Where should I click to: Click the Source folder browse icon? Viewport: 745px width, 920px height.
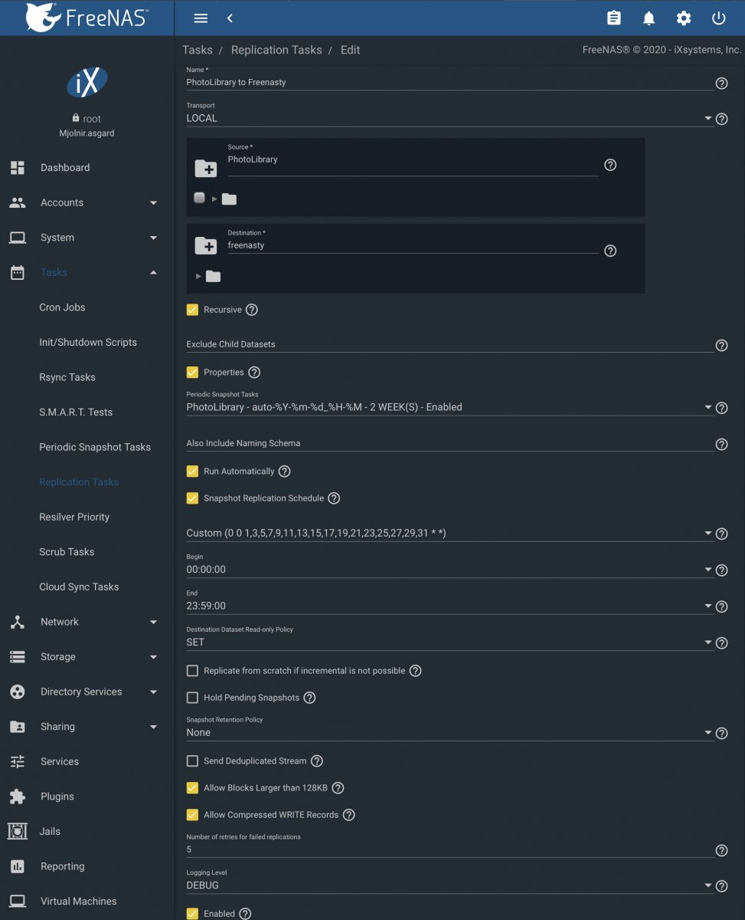pyautogui.click(x=205, y=169)
